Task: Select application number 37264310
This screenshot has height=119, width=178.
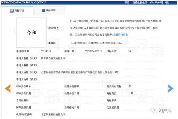Action: pyautogui.click(x=46, y=51)
